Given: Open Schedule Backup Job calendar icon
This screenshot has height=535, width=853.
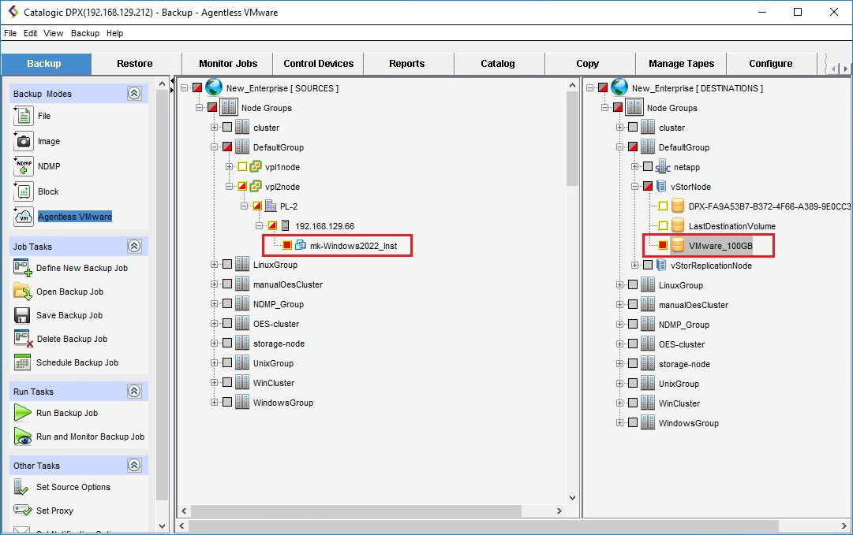Looking at the screenshot, I should coord(22,362).
